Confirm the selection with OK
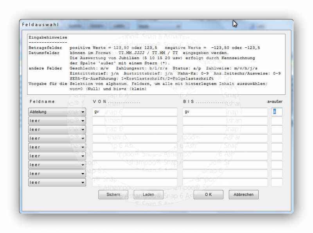This screenshot has height=233, width=313. pos(208,195)
